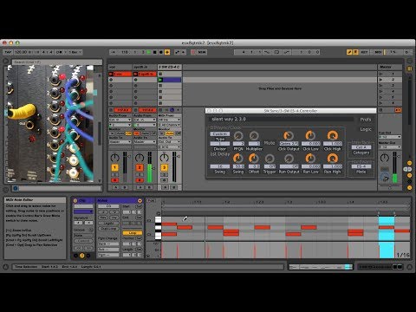Toggle track 3 activator button
Screen dimensions: 416x312
164,167
